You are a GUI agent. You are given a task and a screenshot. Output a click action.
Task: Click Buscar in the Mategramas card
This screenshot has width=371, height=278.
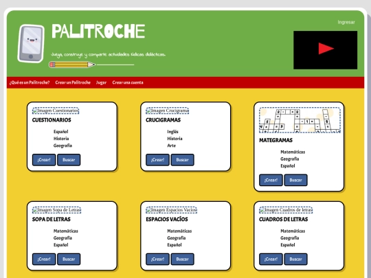(x=295, y=180)
